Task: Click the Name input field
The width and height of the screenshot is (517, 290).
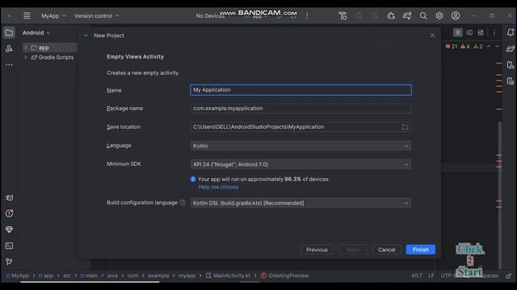Action: [x=301, y=89]
